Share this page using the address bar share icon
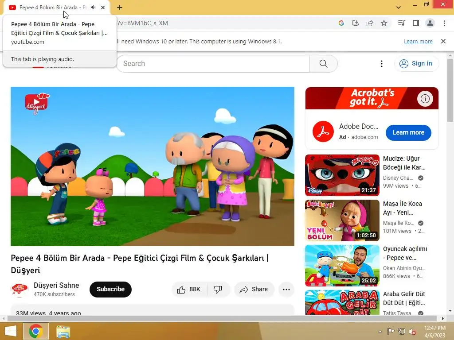The height and width of the screenshot is (340, 454). tap(369, 23)
